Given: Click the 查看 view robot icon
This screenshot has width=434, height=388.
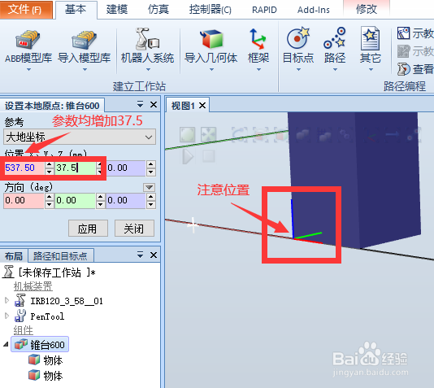Looking at the screenshot, I should pos(404,68).
